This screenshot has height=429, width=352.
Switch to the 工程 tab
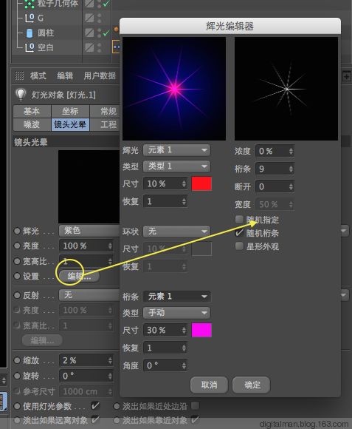[x=105, y=124]
